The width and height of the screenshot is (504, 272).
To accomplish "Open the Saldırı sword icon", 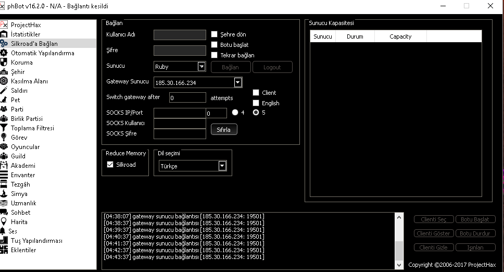I will [5, 91].
